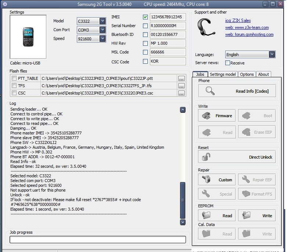Viewport: 287px width, 252px height.
Task: Run Direct Unlock
Action: tap(237, 157)
